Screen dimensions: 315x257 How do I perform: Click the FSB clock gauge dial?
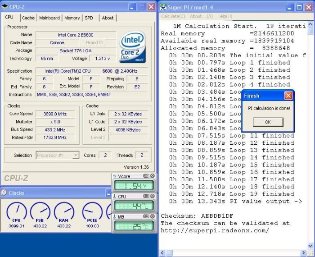click(40, 211)
